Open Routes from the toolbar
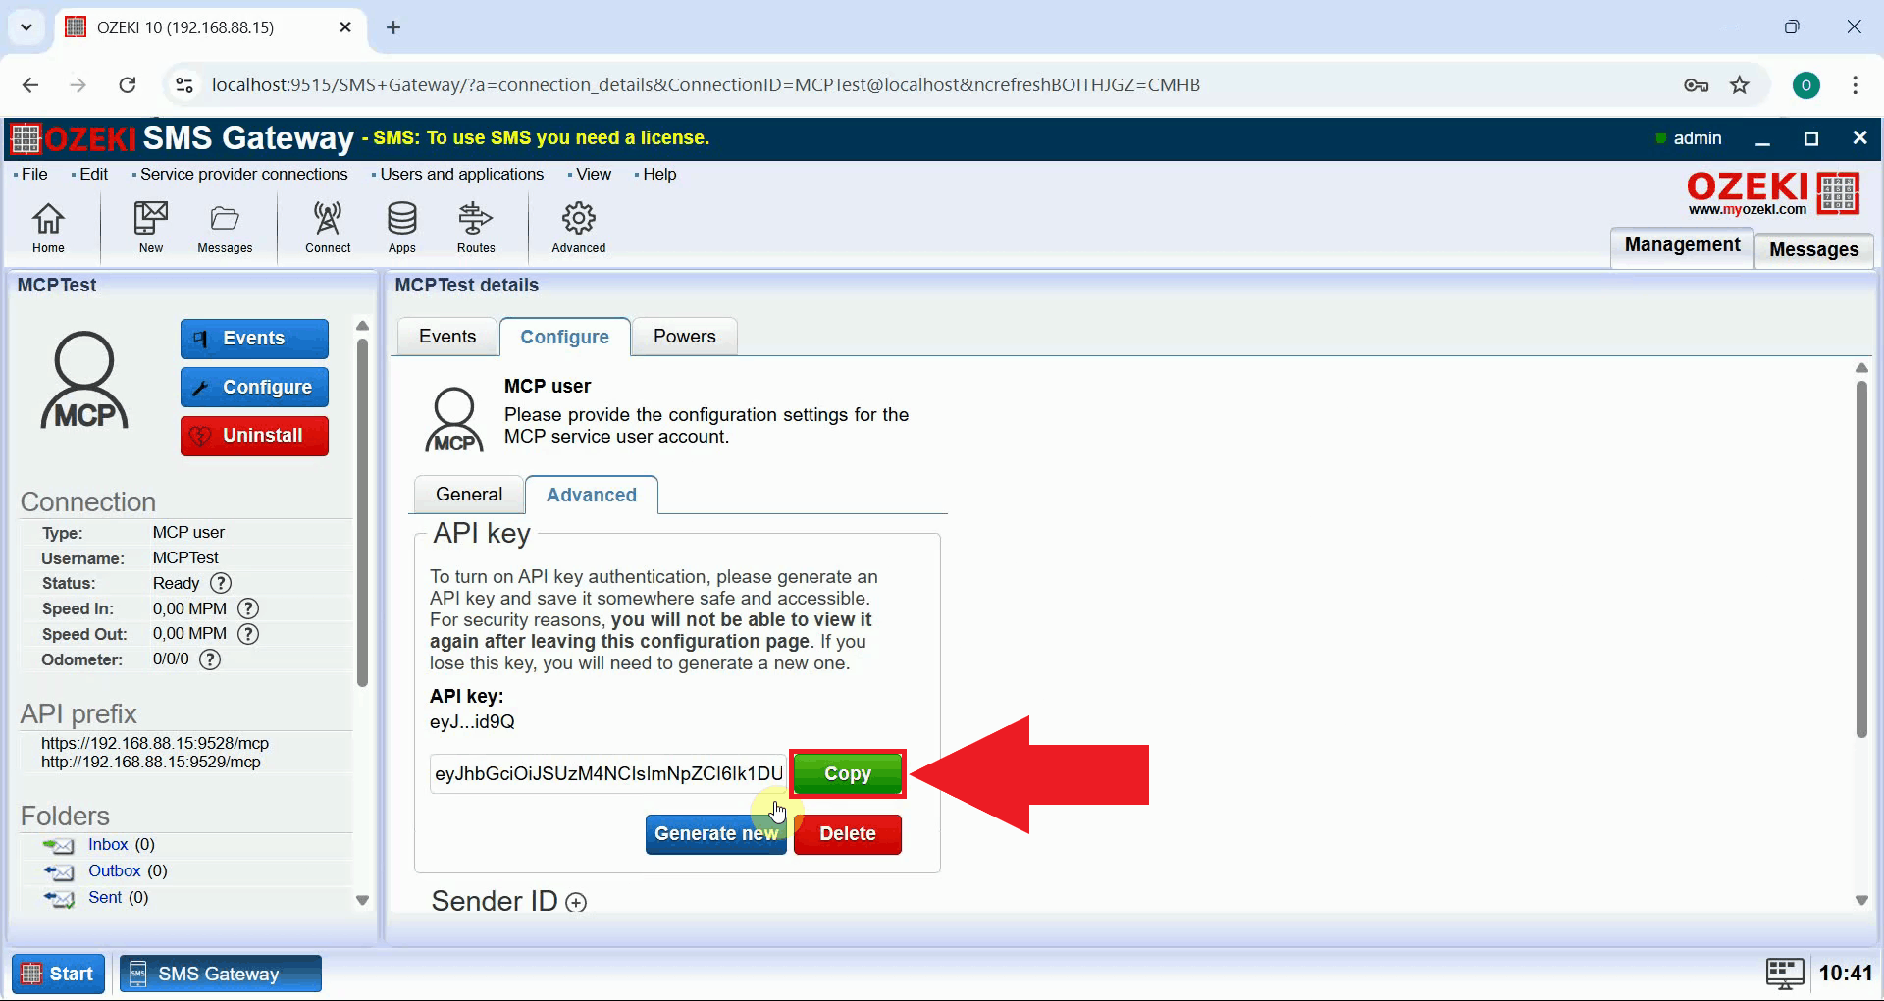 (475, 227)
